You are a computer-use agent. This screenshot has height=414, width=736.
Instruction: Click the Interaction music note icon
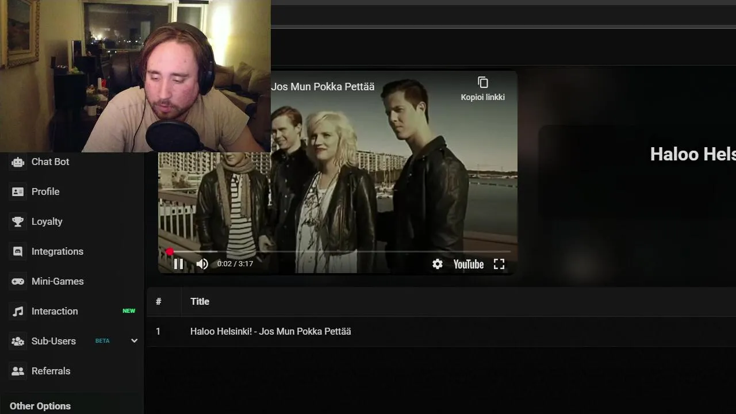tap(18, 311)
